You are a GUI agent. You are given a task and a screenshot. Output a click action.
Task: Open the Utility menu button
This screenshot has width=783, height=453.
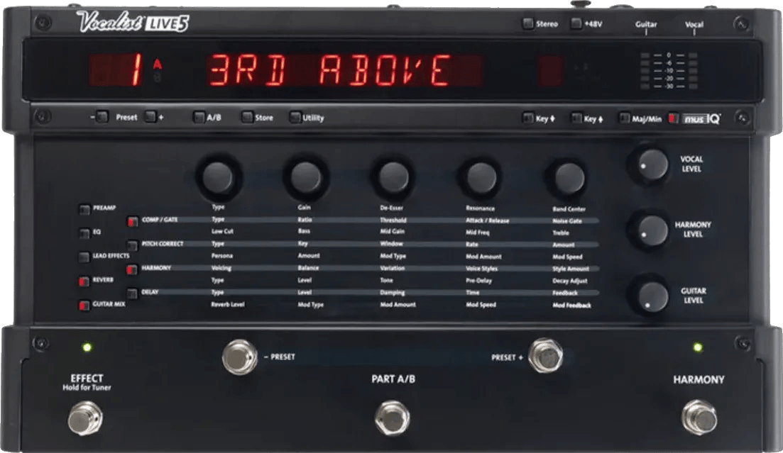295,118
